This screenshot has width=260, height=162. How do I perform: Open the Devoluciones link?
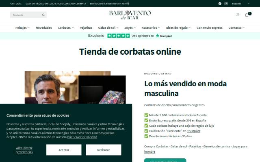click(x=158, y=136)
